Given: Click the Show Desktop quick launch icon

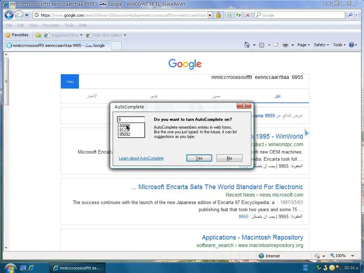Looking at the screenshot, I should pyautogui.click(x=23, y=268).
